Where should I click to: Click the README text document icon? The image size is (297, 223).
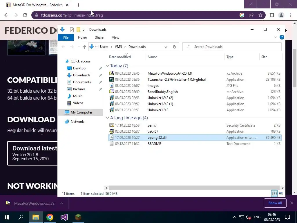click(112, 143)
